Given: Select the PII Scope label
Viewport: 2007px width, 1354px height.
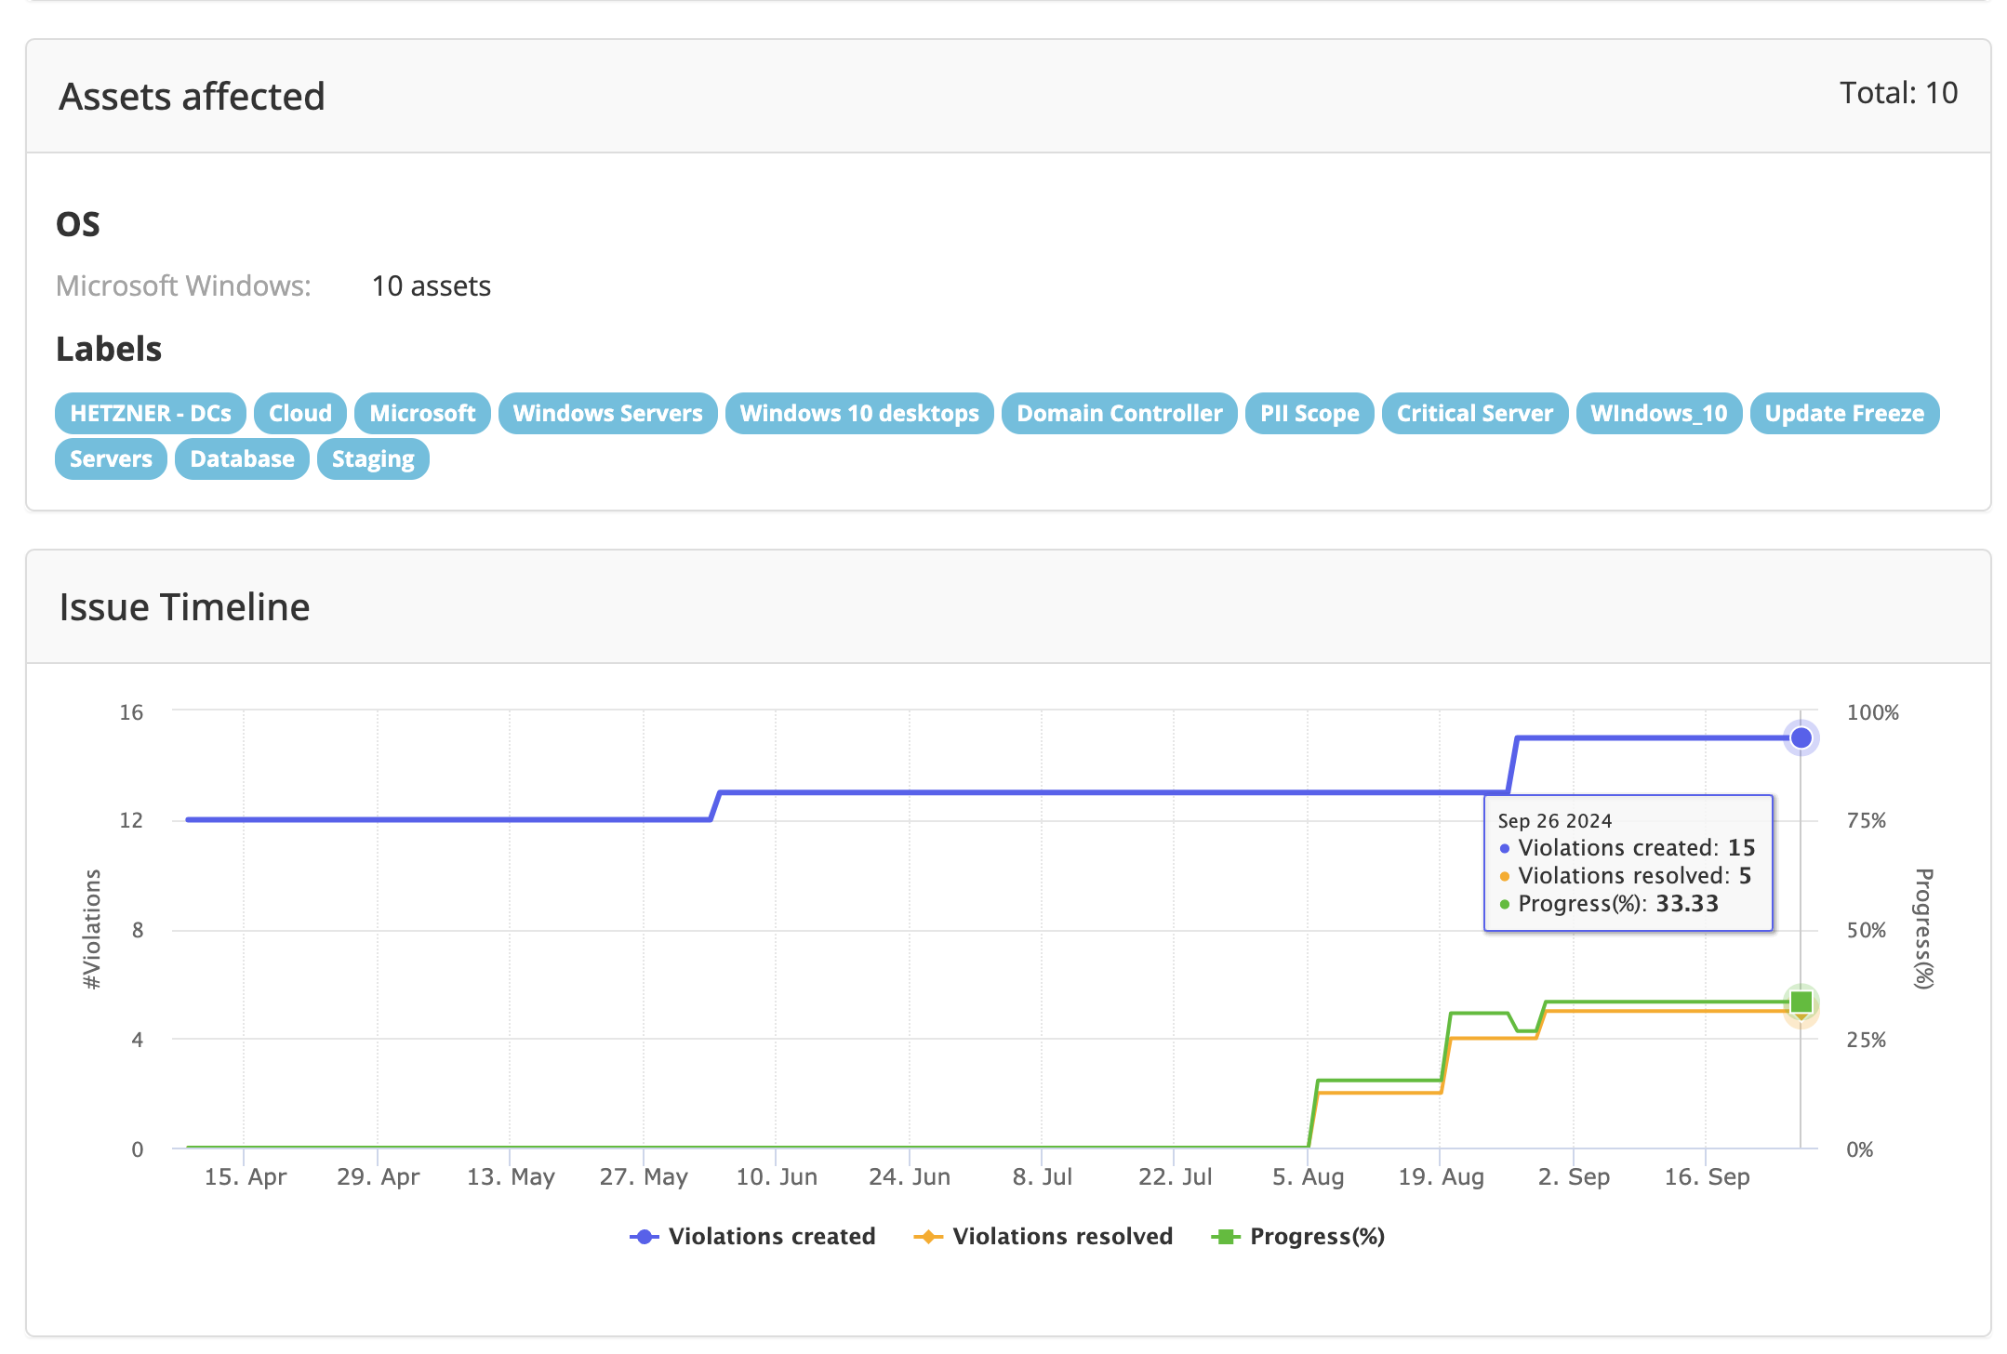Looking at the screenshot, I should [x=1309, y=413].
